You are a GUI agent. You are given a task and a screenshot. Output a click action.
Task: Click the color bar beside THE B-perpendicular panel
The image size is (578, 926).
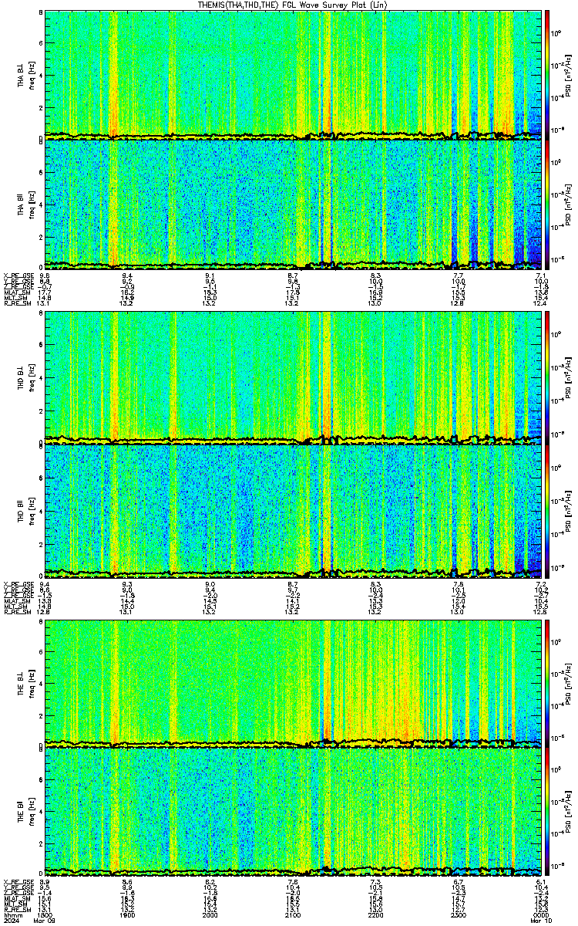click(x=548, y=684)
